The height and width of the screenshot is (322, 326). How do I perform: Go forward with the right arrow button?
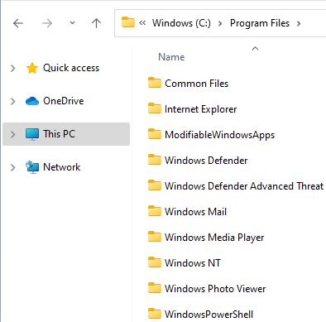pyautogui.click(x=47, y=23)
